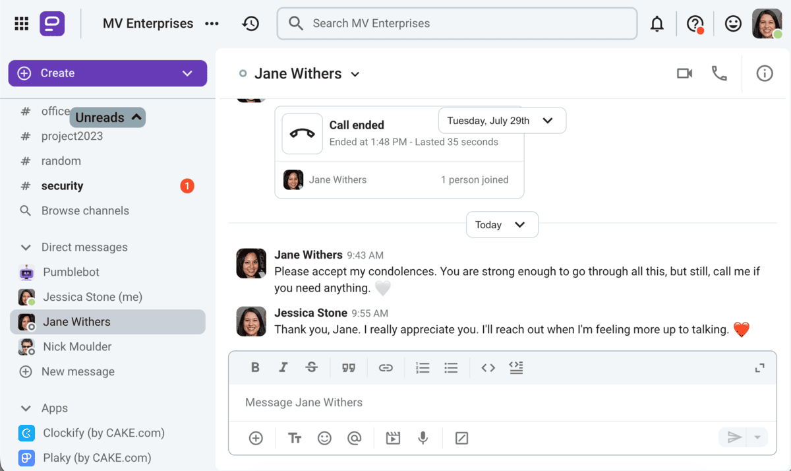Expand the Create button dropdown arrow
The image size is (791, 471).
[187, 73]
